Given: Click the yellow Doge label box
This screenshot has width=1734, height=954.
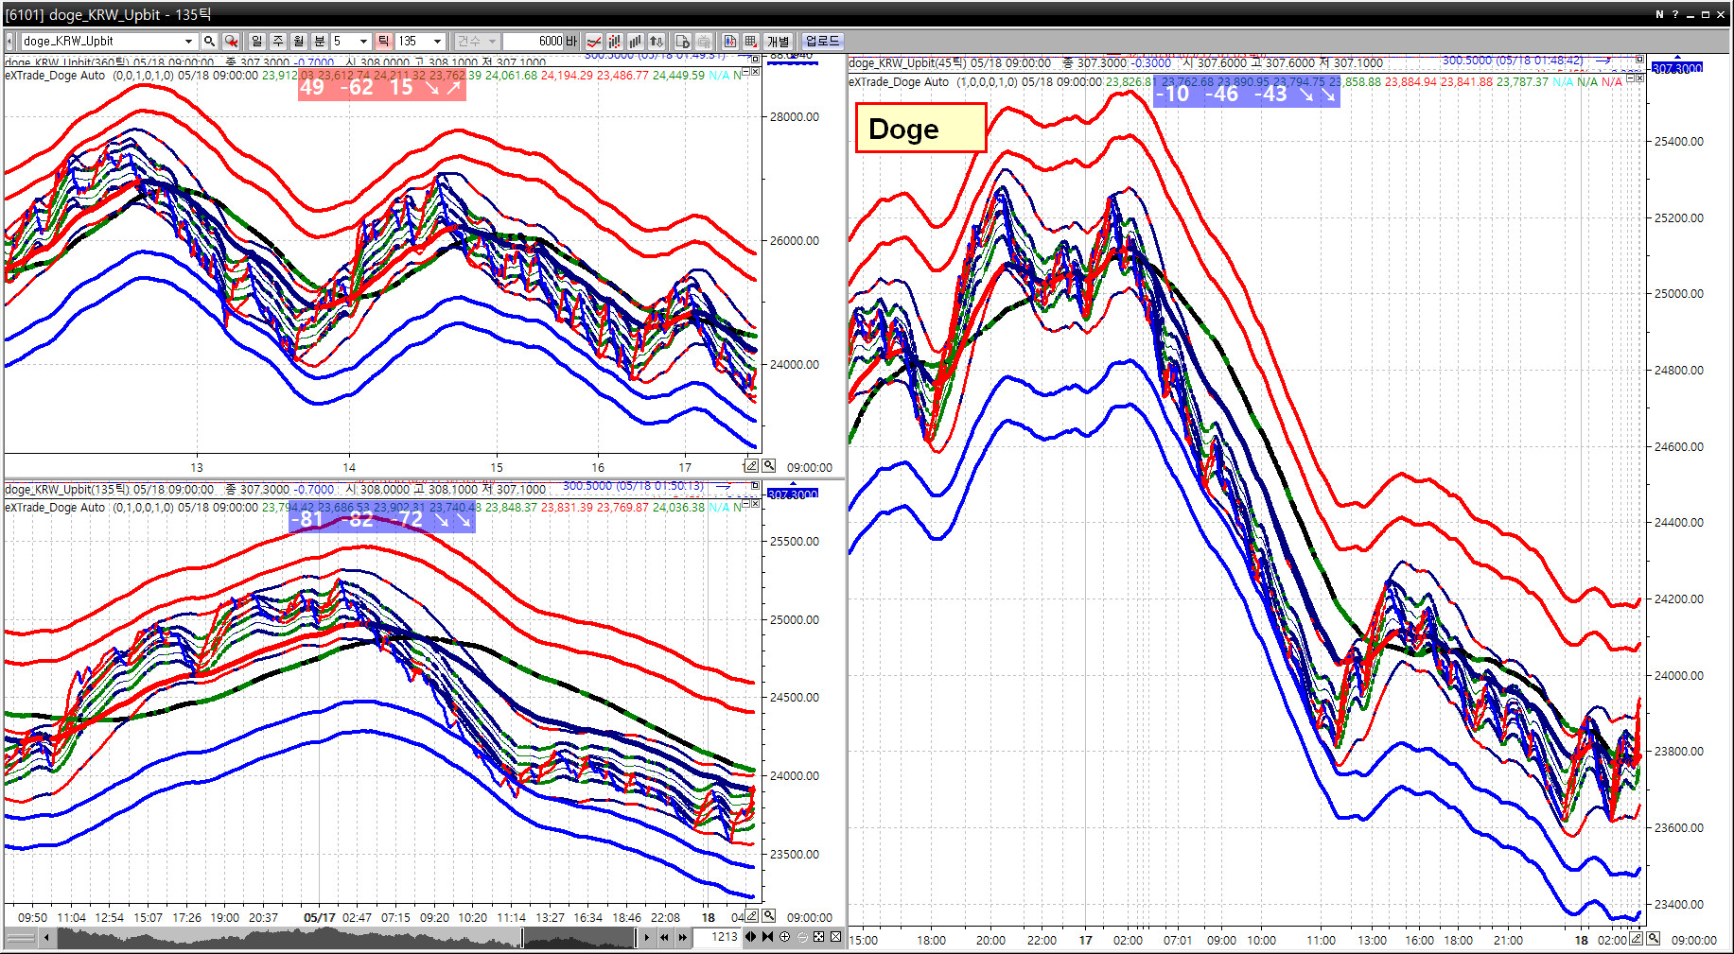Looking at the screenshot, I should tap(920, 128).
